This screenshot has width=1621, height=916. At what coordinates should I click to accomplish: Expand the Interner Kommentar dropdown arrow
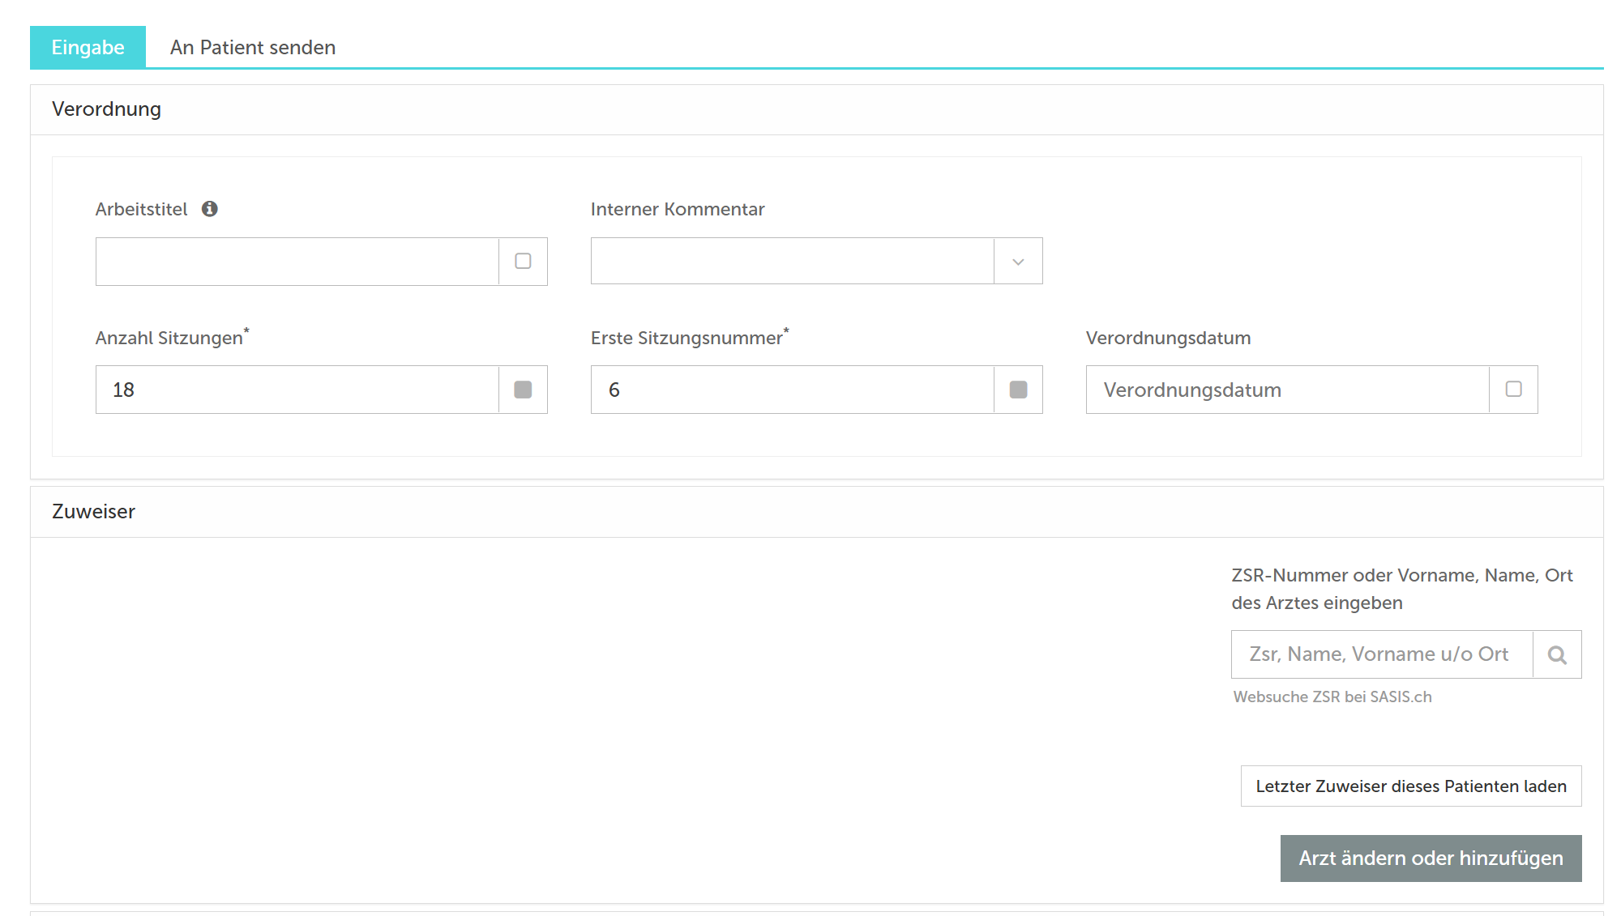pos(1018,261)
